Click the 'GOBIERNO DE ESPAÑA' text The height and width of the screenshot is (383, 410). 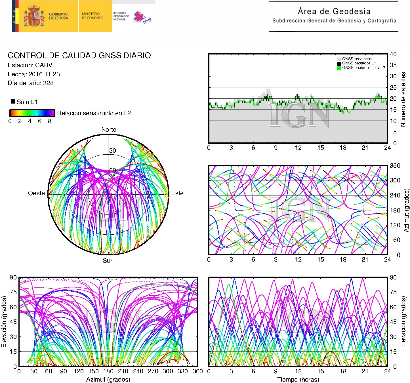58,16
